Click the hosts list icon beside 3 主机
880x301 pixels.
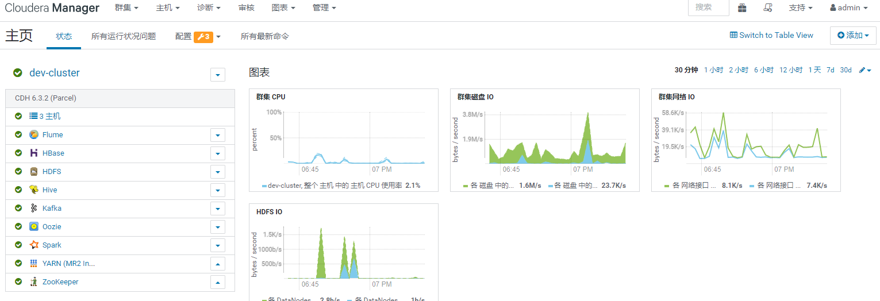pos(33,116)
